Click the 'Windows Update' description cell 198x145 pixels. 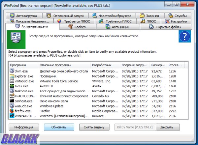pos(51,106)
